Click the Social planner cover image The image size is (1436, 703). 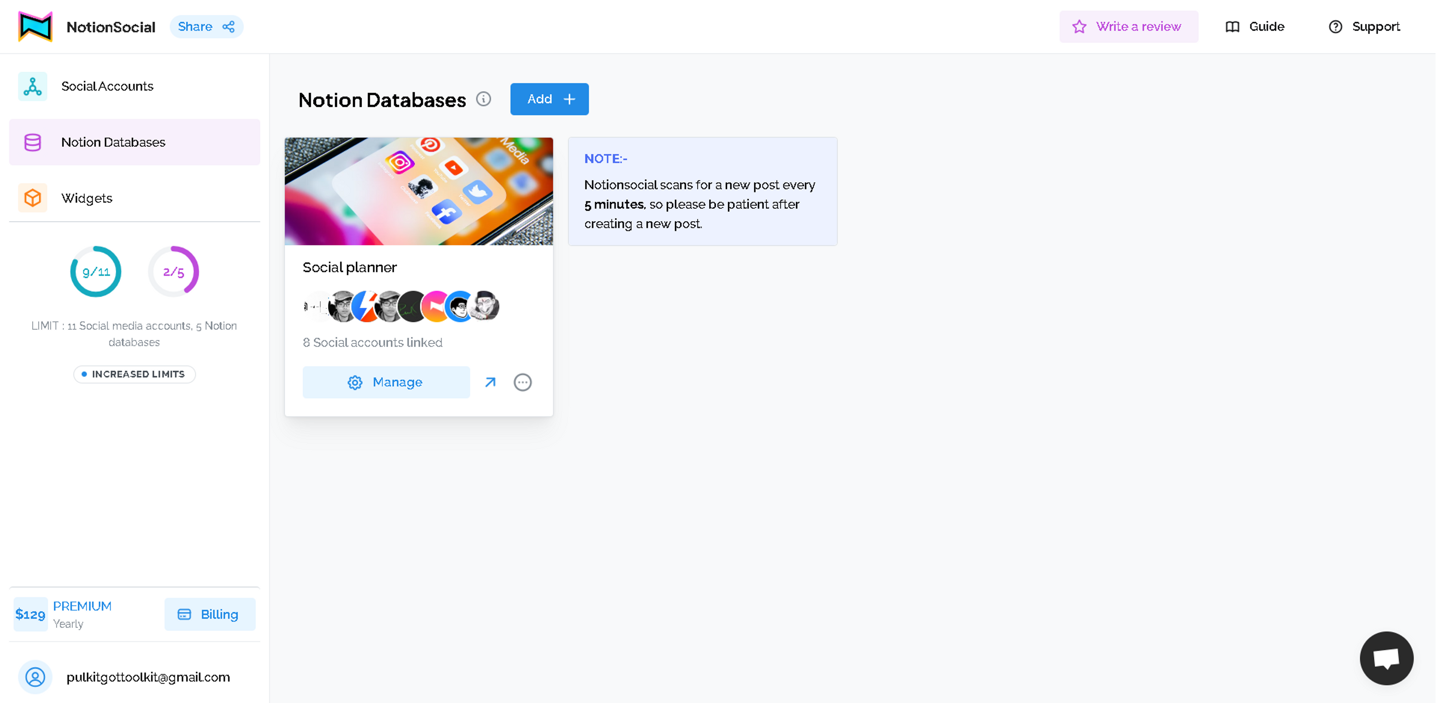419,191
